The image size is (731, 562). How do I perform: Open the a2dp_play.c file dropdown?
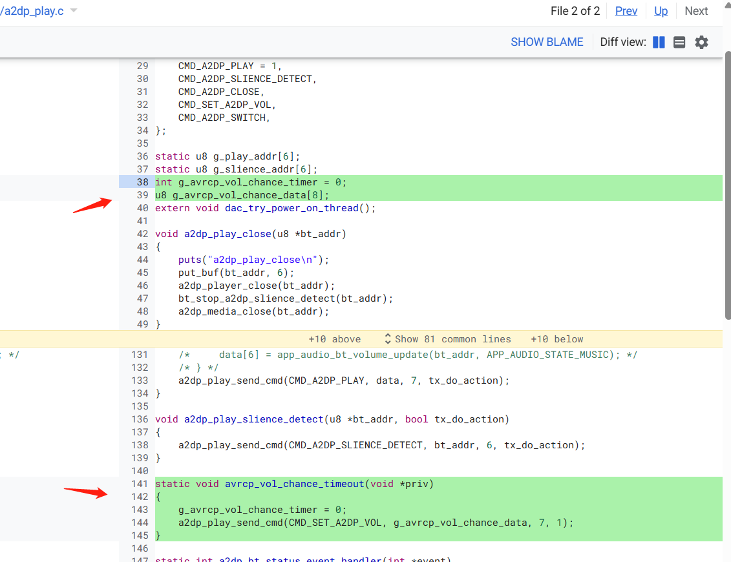coord(74,11)
